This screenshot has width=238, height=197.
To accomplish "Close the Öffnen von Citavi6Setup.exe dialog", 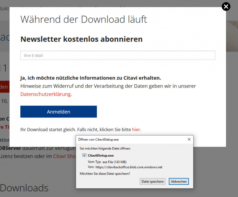I will click(189, 139).
